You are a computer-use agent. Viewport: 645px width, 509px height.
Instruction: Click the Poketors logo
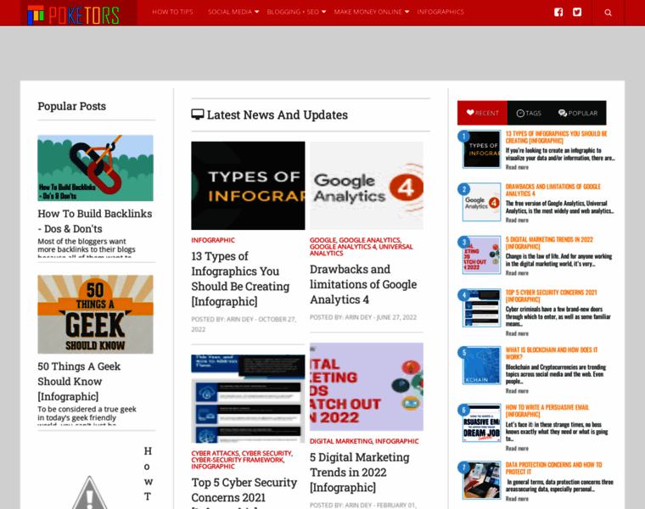[74, 14]
